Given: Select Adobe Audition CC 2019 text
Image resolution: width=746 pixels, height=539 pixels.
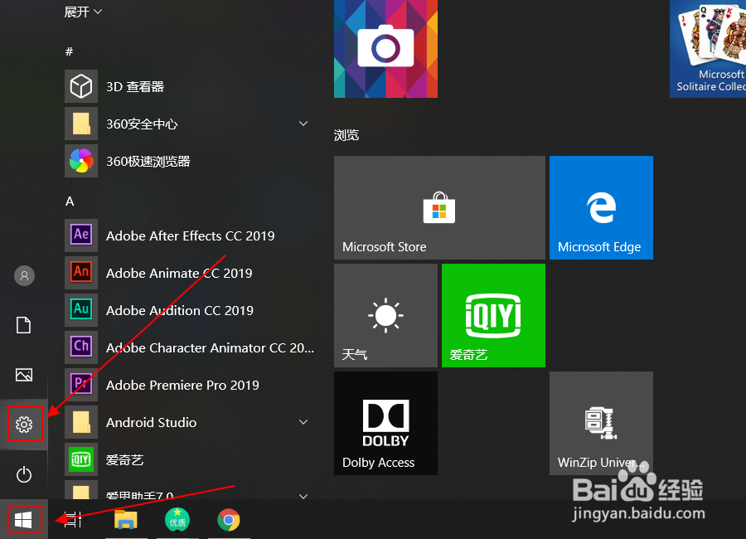Looking at the screenshot, I should pos(180,310).
